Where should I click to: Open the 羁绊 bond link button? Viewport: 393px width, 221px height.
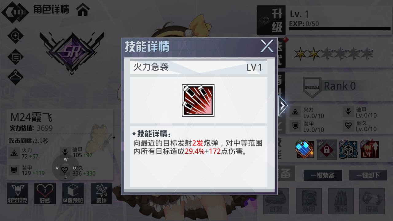[x=102, y=193]
